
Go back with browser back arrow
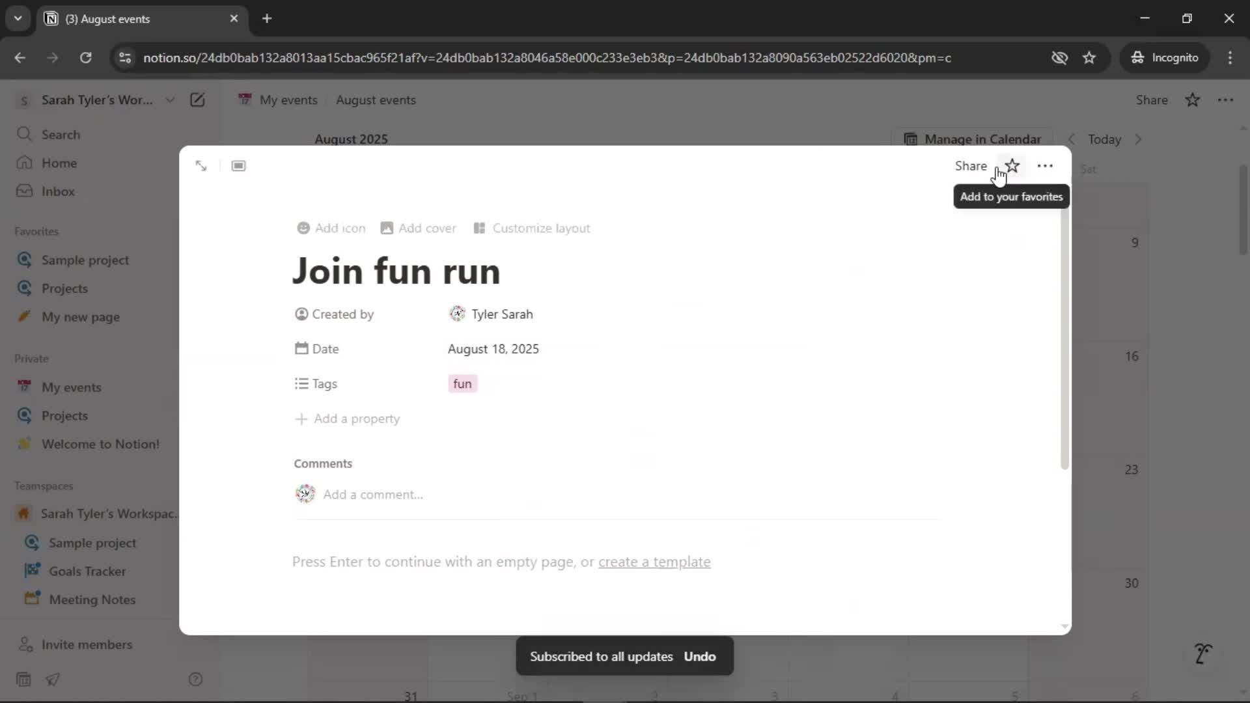click(20, 58)
